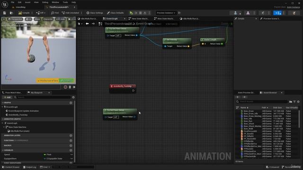Add a new animation layer with plus icon
Image resolution: width=303 pixels, height=170 pixels.
71,136
